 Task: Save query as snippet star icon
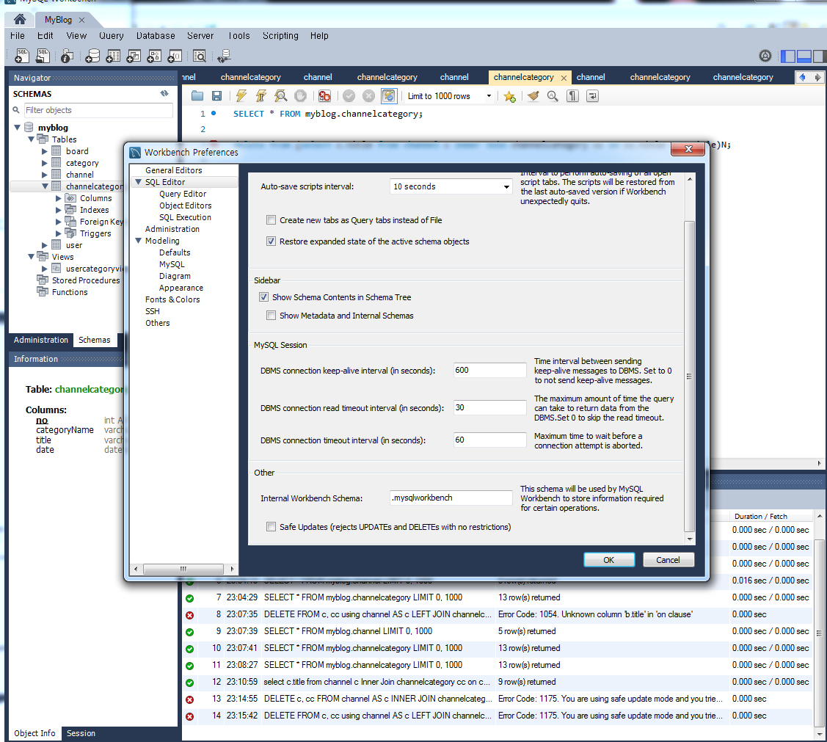coord(509,96)
